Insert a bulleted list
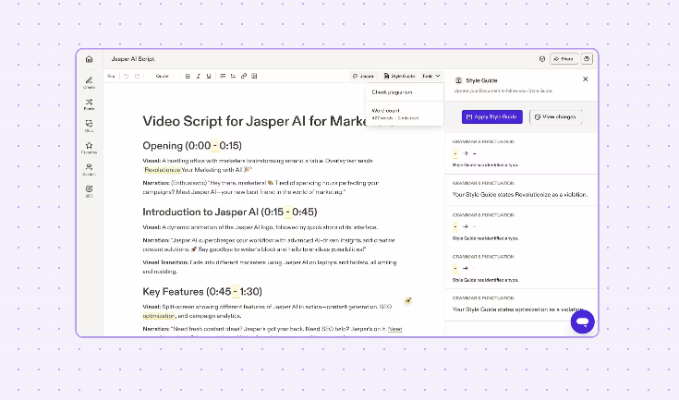679x400 pixels. pos(223,76)
